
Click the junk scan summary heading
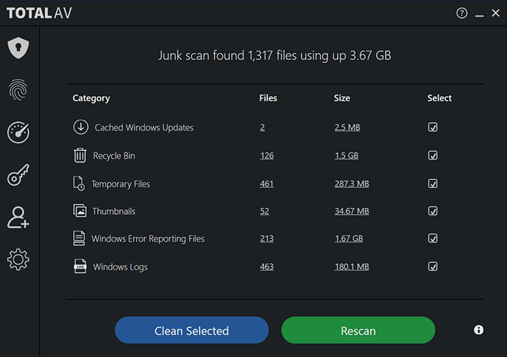tap(275, 56)
